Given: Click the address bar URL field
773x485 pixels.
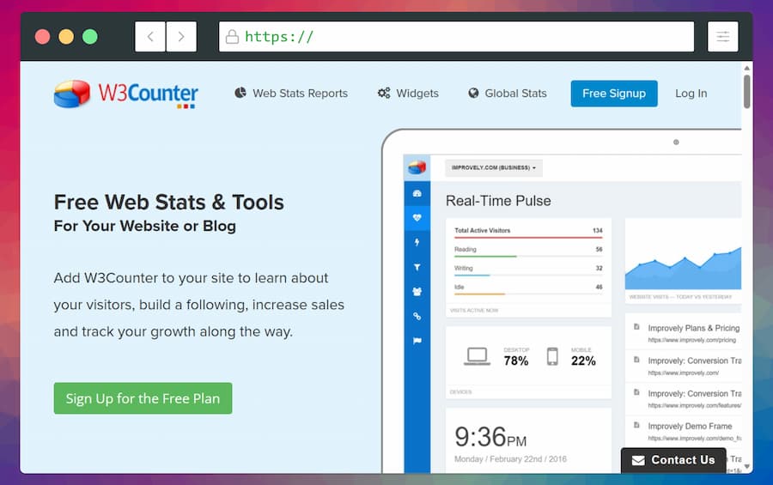Looking at the screenshot, I should 464,37.
